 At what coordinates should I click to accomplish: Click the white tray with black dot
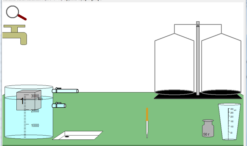[x=78, y=135]
